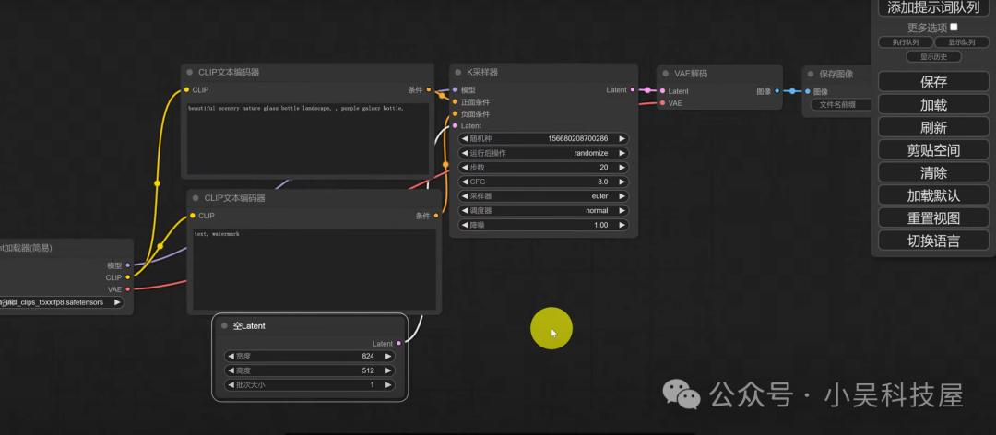996x435 pixels.
Task: Click the 负面条件 input socket on K采样器
Action: pos(455,113)
